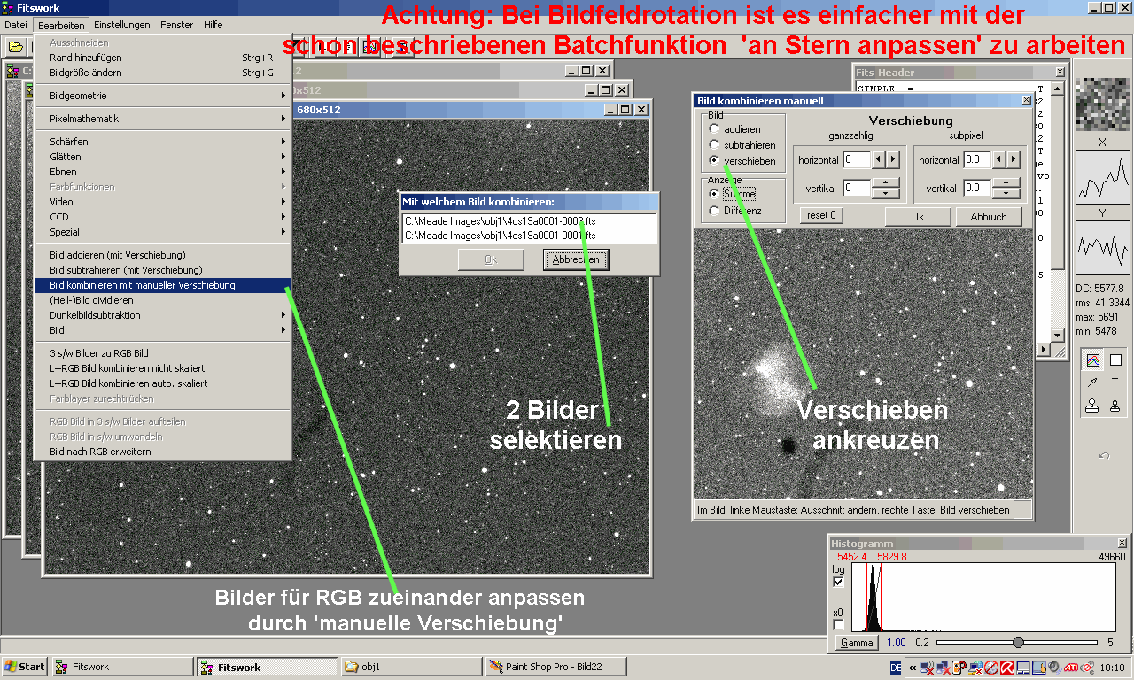Select the RGB curves tool icon

pyautogui.click(x=1092, y=360)
